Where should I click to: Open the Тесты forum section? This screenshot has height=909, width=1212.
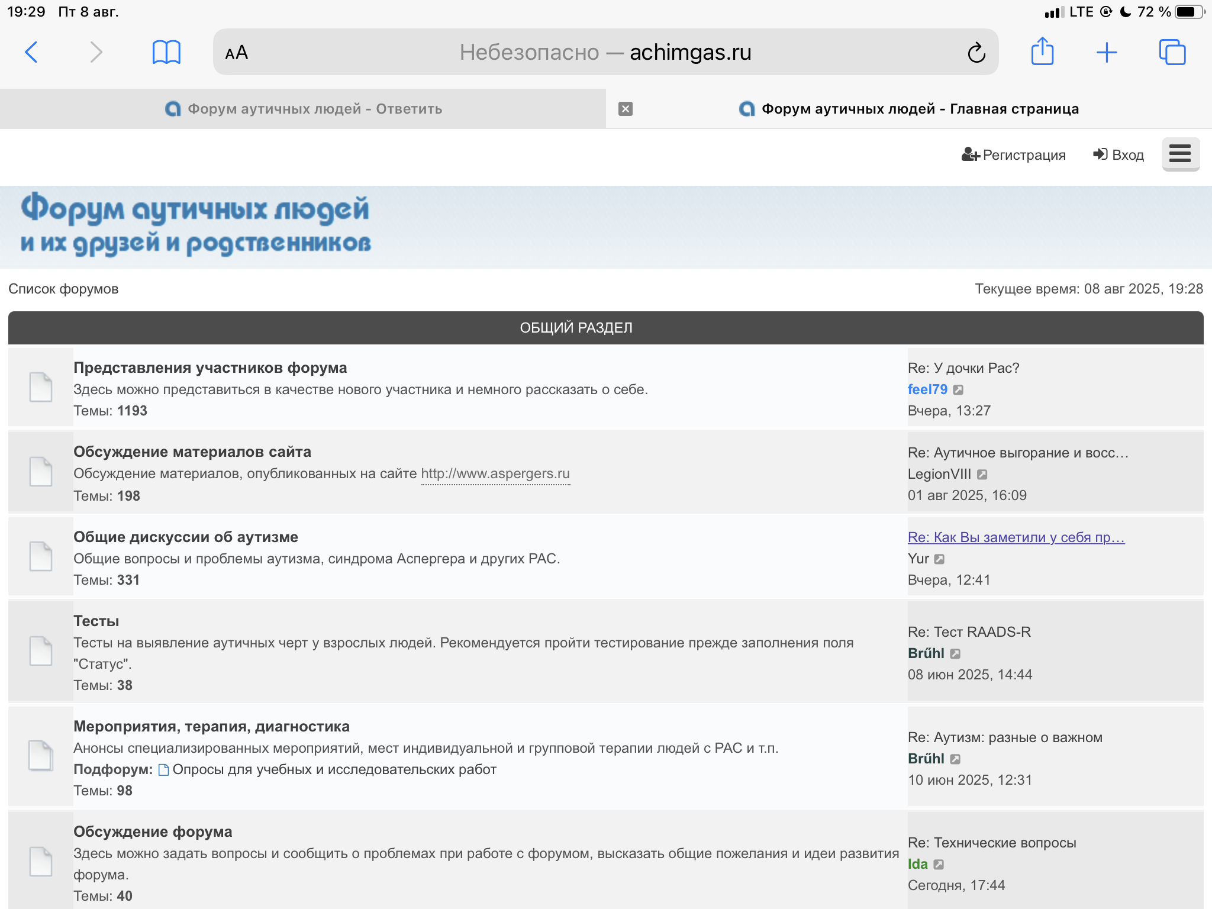[x=96, y=621]
